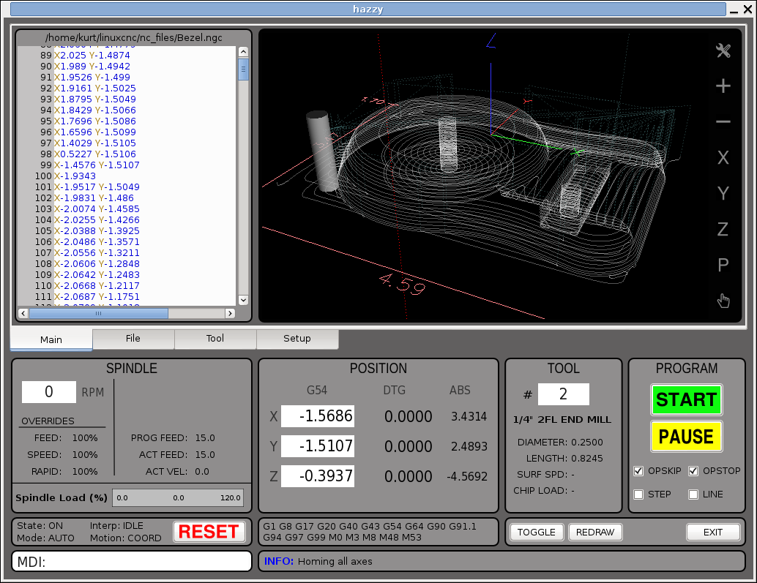Disable the OPSTOP checkbox
Image resolution: width=757 pixels, height=583 pixels.
[x=693, y=471]
